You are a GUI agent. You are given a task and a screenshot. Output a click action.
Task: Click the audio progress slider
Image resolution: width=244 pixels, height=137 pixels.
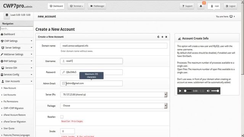188,91
